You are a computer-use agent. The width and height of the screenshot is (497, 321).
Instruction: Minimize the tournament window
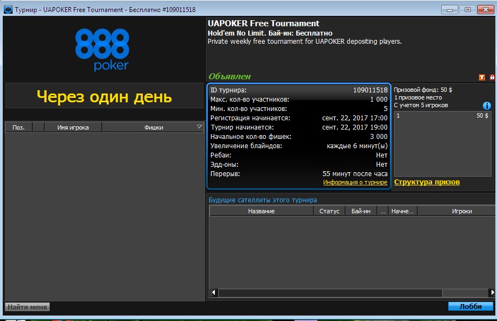tap(449, 9)
